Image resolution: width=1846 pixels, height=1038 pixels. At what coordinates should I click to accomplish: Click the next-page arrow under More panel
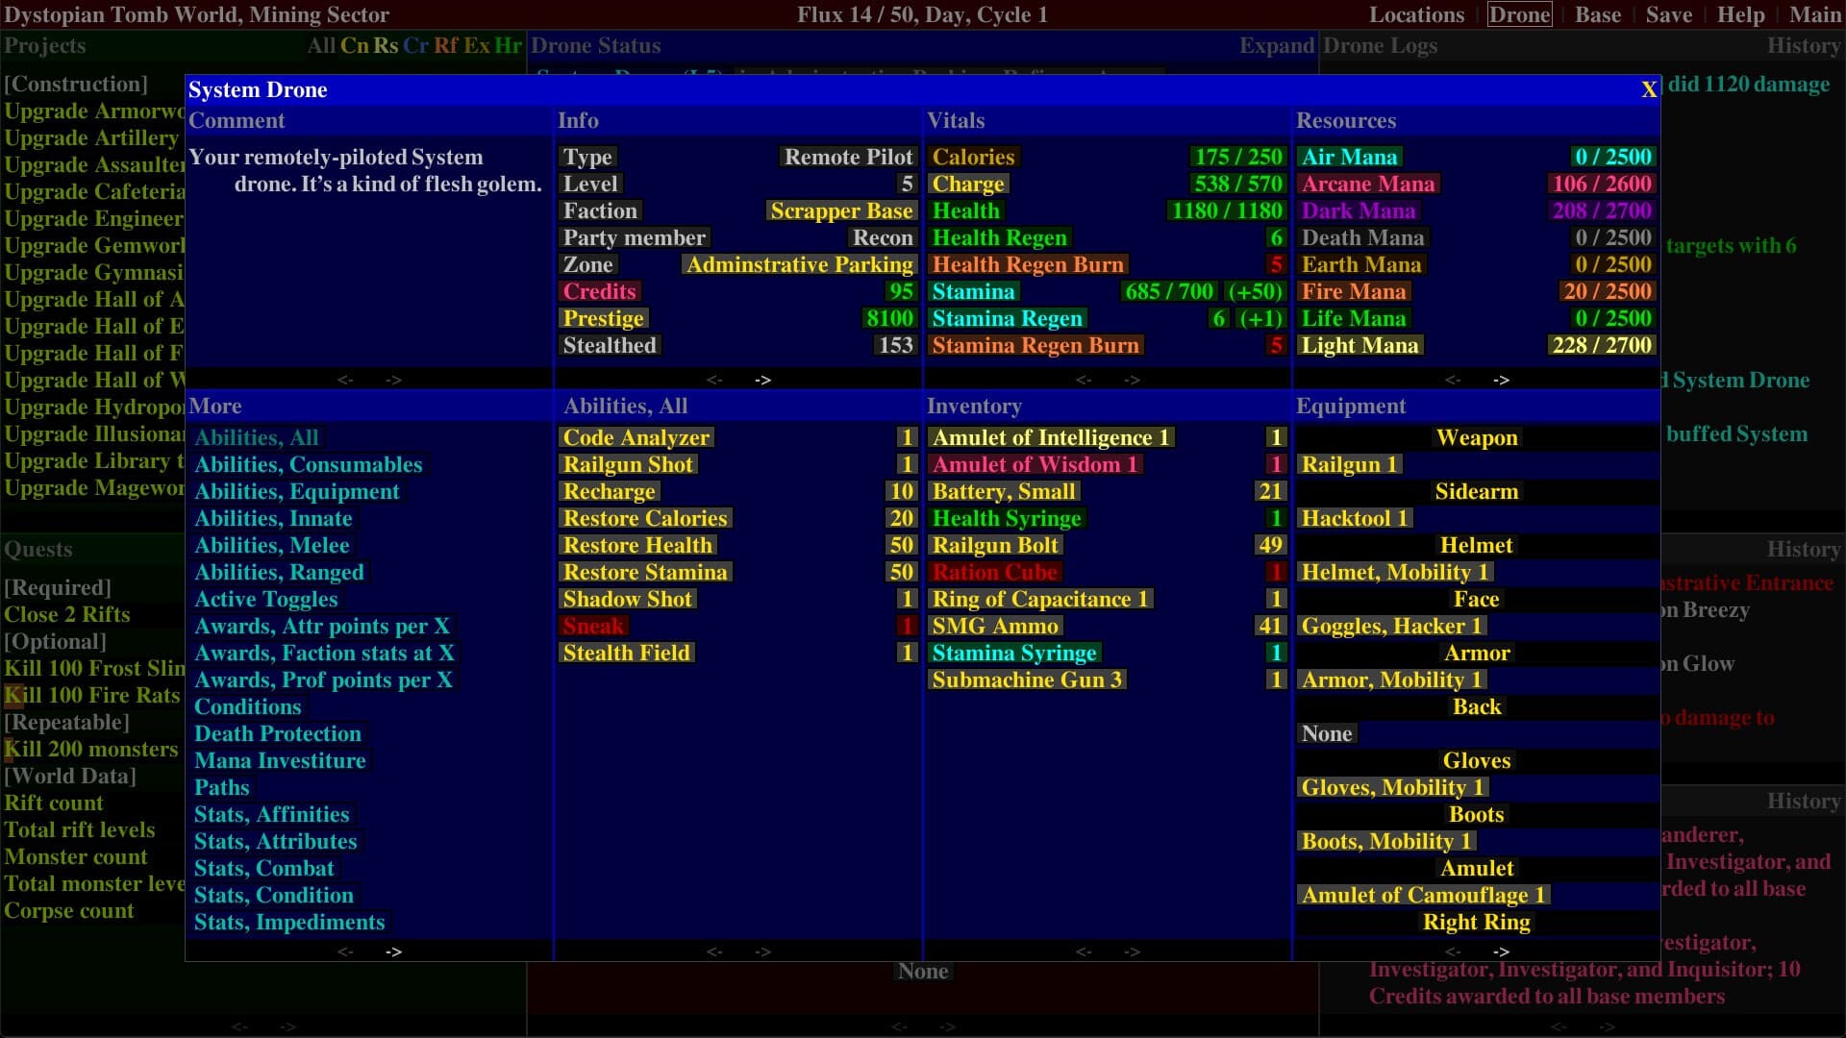tap(393, 952)
